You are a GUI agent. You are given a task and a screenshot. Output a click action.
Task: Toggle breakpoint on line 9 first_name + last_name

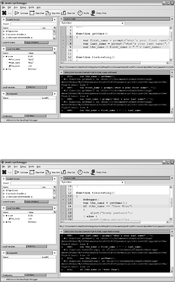point(63,47)
